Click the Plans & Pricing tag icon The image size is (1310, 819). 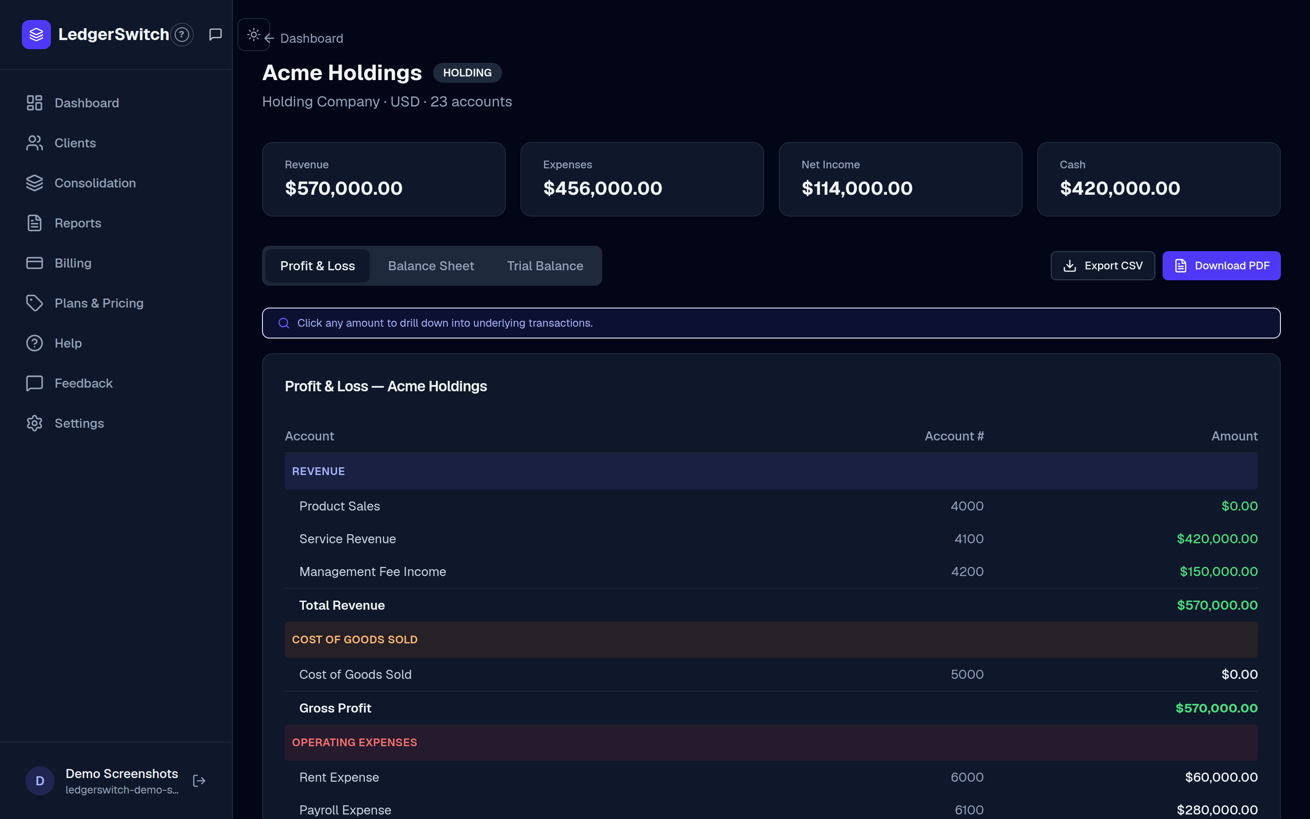click(x=35, y=303)
